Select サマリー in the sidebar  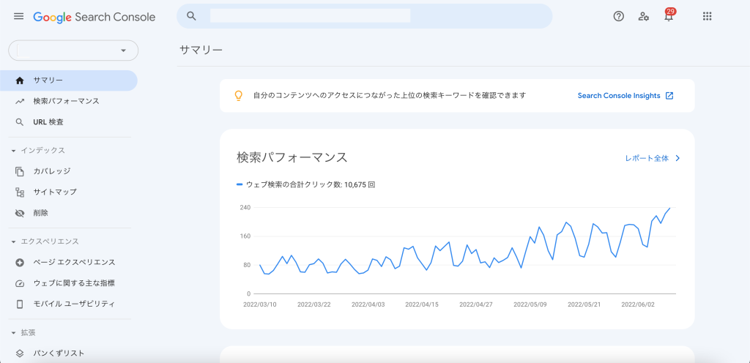click(x=68, y=81)
